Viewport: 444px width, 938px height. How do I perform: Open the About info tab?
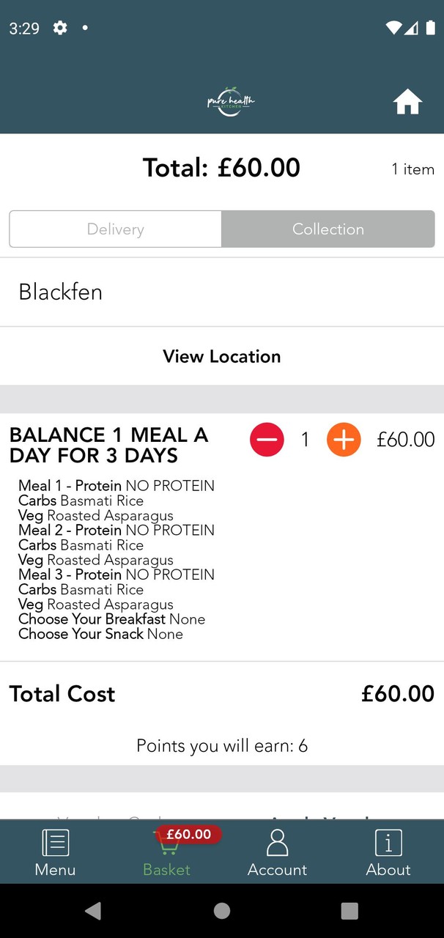click(x=388, y=852)
